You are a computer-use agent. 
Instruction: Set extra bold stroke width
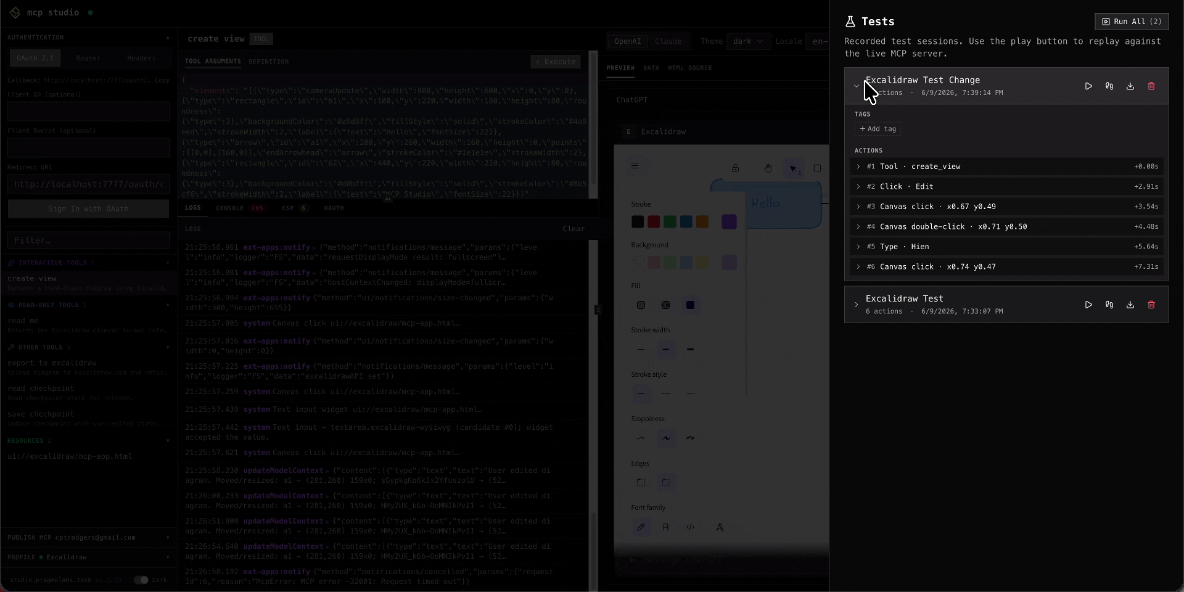(x=691, y=350)
